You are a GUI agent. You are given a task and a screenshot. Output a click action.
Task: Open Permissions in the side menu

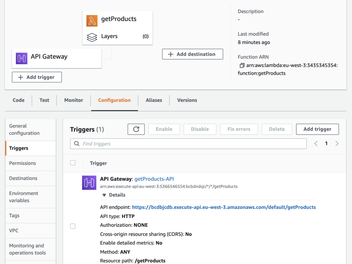pos(31,163)
